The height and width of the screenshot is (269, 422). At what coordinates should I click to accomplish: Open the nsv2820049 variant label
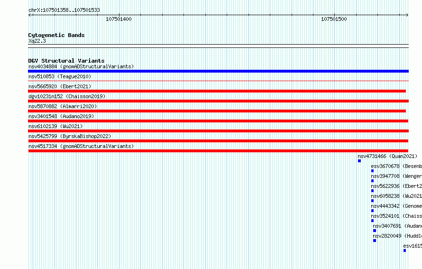coord(397,236)
